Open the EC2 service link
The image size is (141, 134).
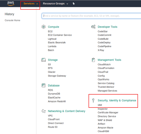tap(50, 31)
